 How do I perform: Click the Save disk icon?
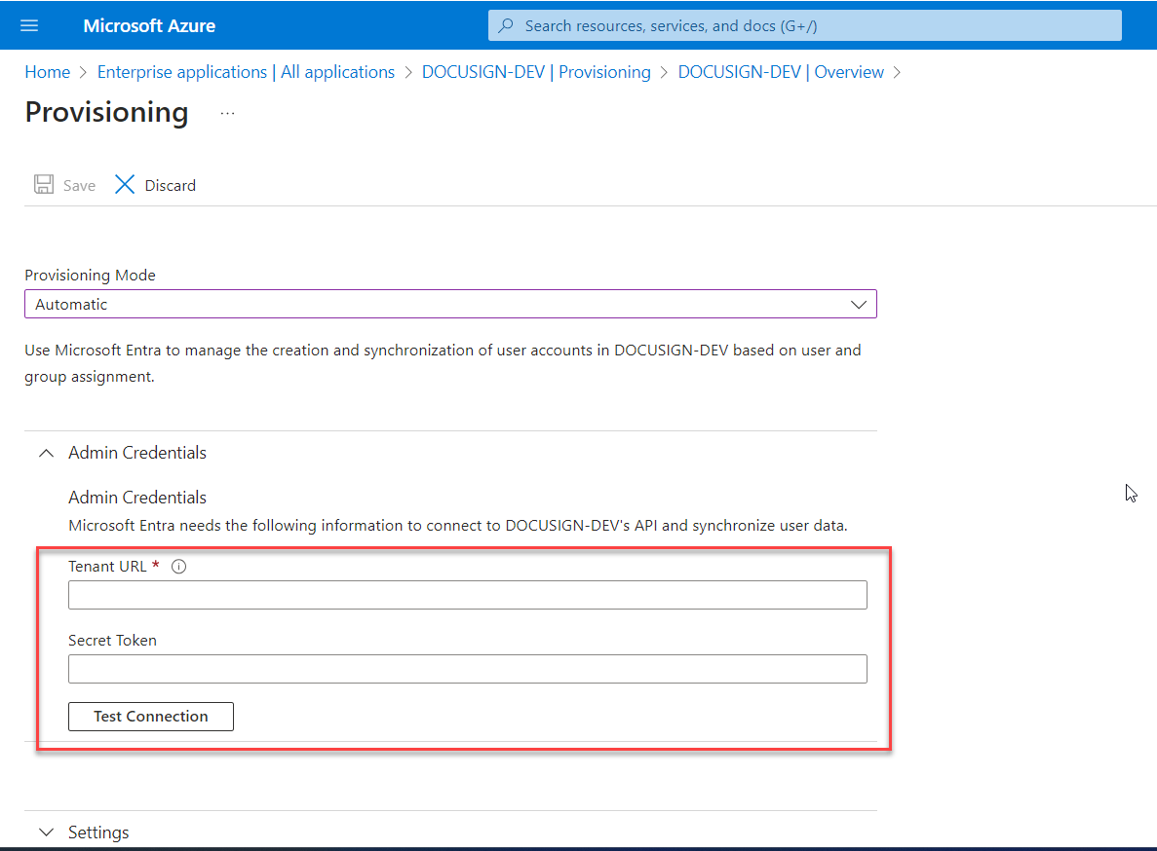(x=44, y=184)
